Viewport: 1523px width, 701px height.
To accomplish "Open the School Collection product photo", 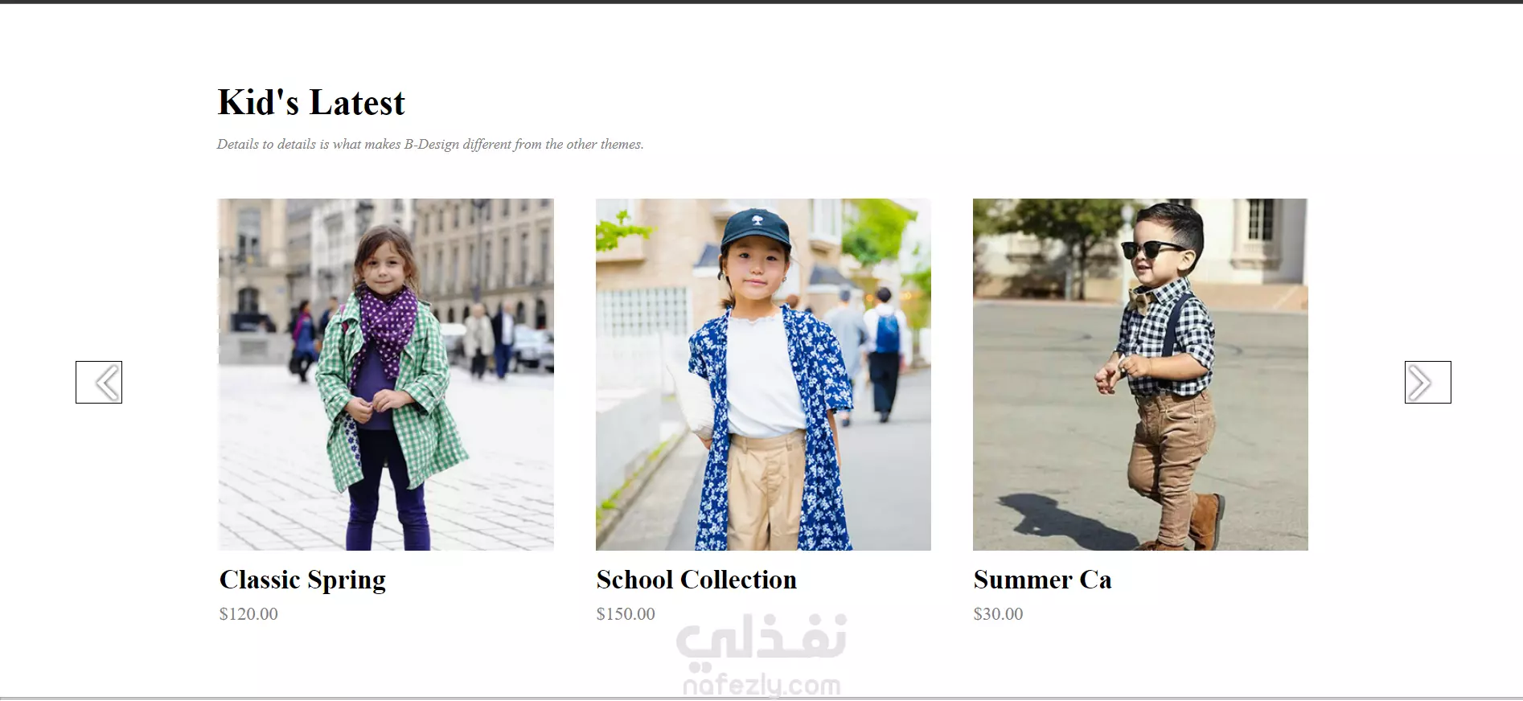I will click(763, 375).
